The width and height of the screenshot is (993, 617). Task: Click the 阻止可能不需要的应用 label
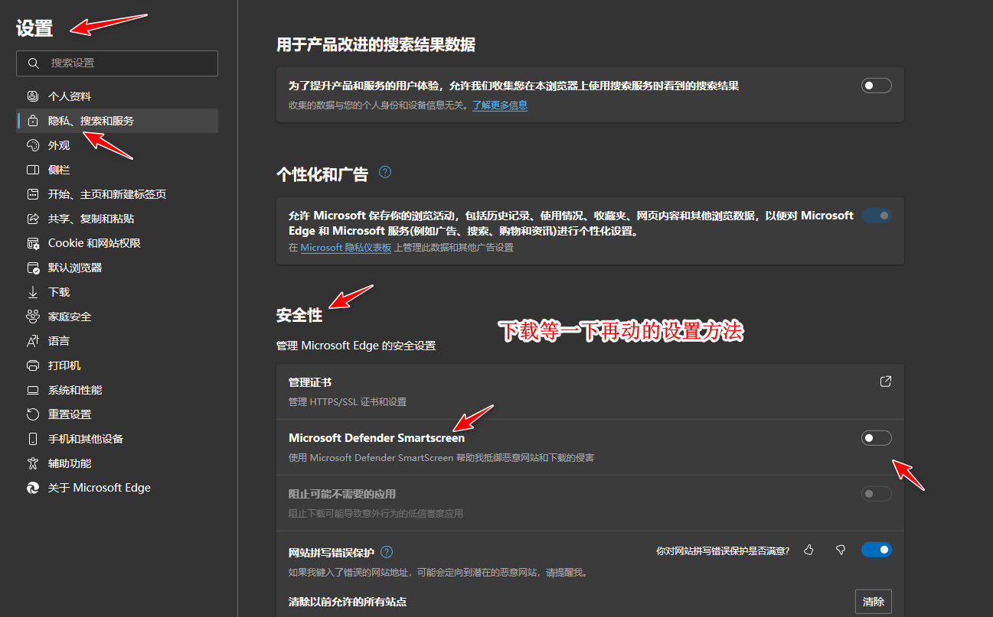click(342, 494)
